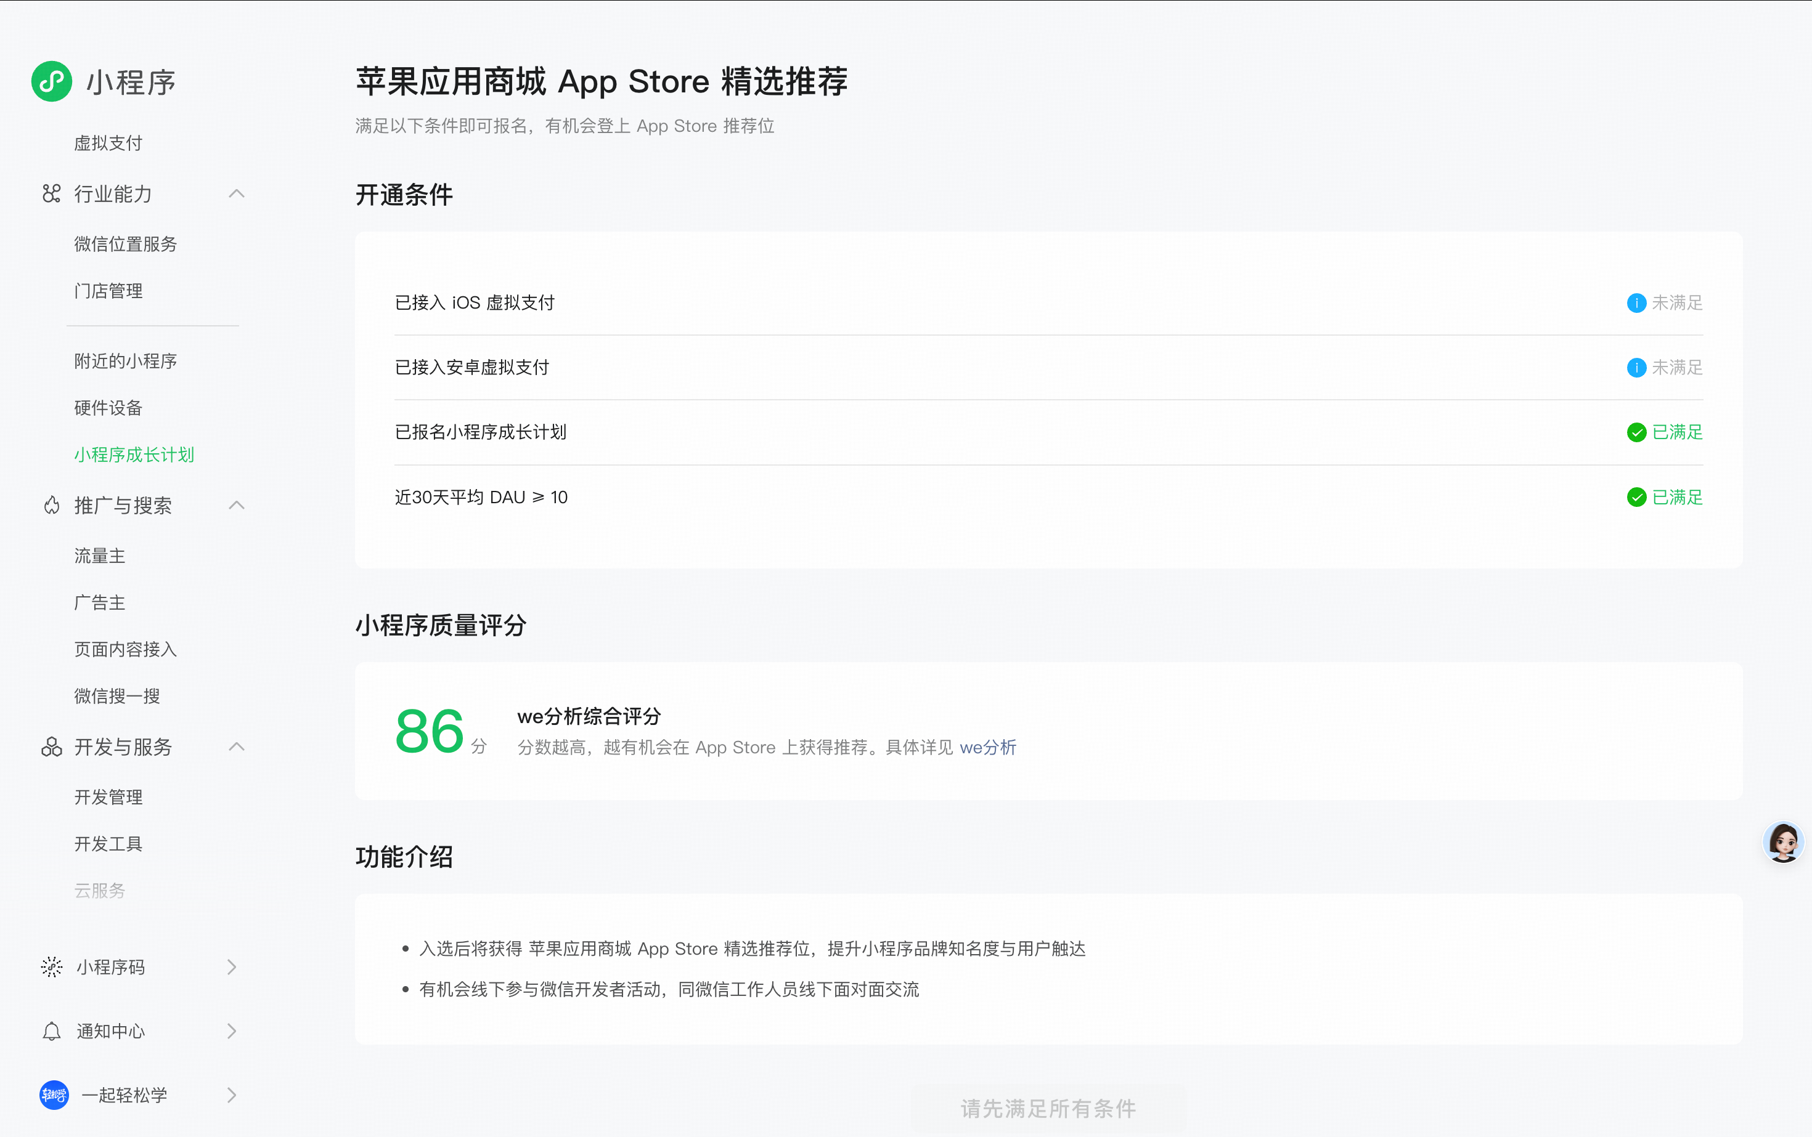The width and height of the screenshot is (1812, 1137).
Task: Click the 一起轻松学 account name
Action: coord(124,1095)
